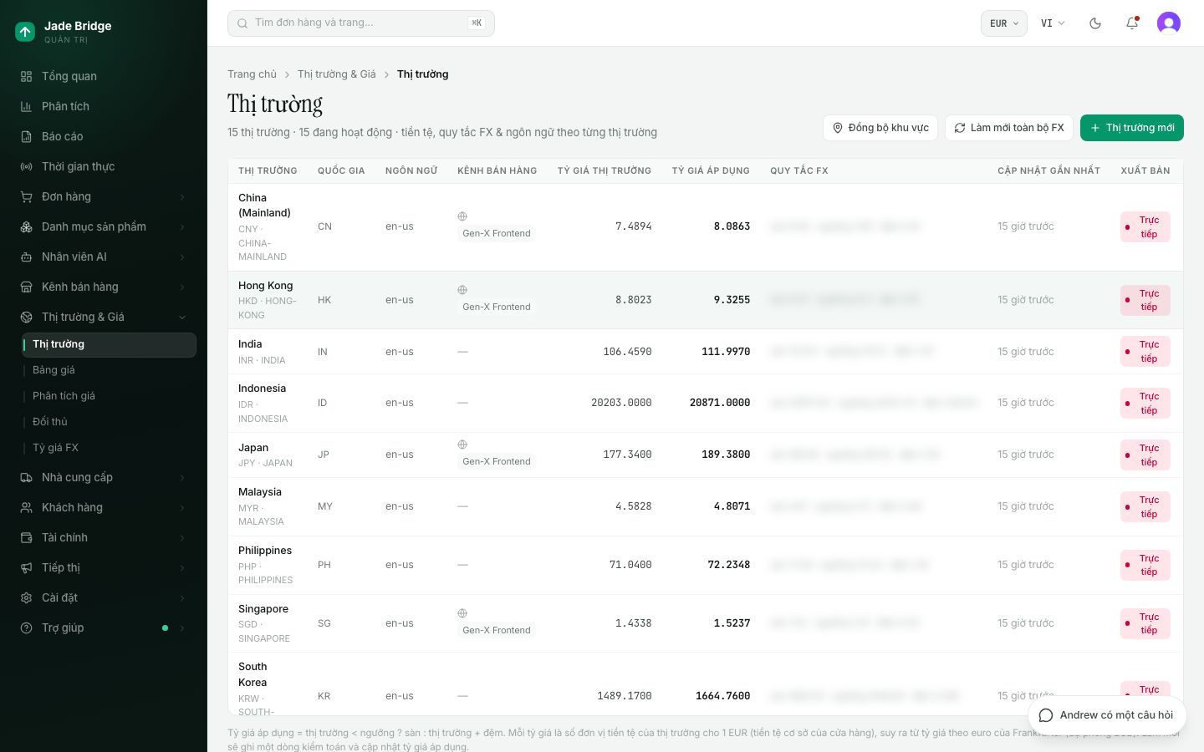
Task: Click the globe icon in Japan row
Action: point(462,445)
